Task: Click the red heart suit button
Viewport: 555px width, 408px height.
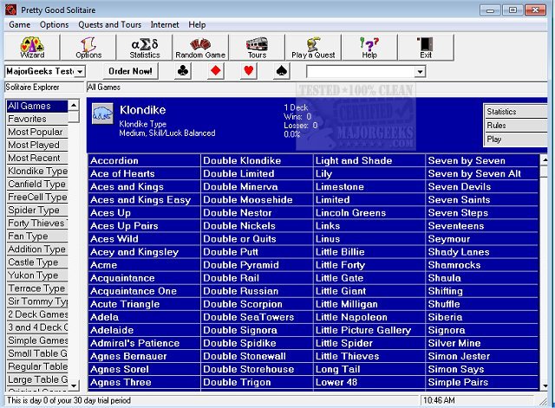Action: (248, 71)
